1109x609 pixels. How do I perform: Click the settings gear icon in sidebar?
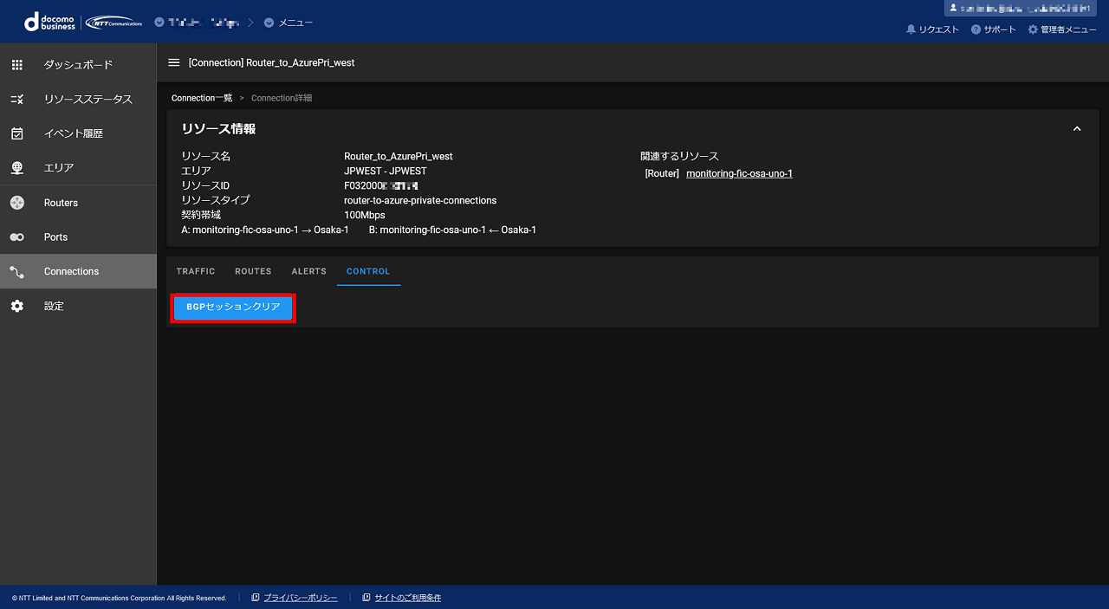(17, 306)
